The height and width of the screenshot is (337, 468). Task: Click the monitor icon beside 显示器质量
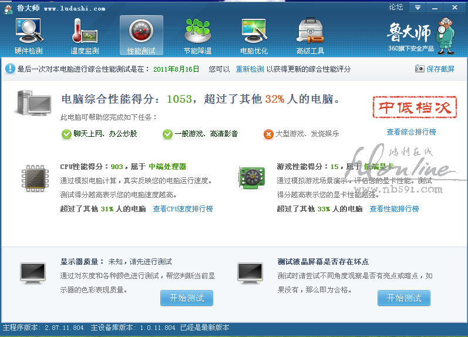[x=33, y=273]
